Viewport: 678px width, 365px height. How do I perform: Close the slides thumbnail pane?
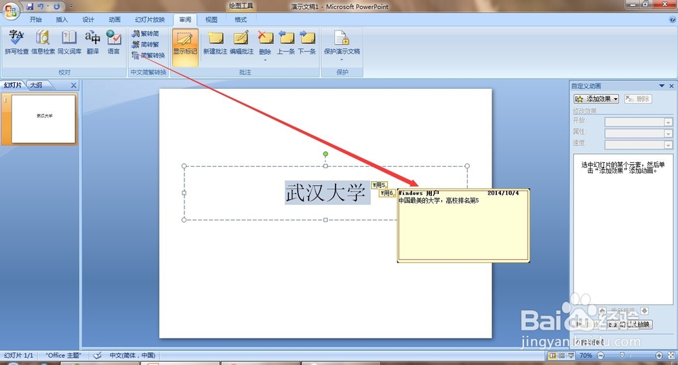coord(73,85)
